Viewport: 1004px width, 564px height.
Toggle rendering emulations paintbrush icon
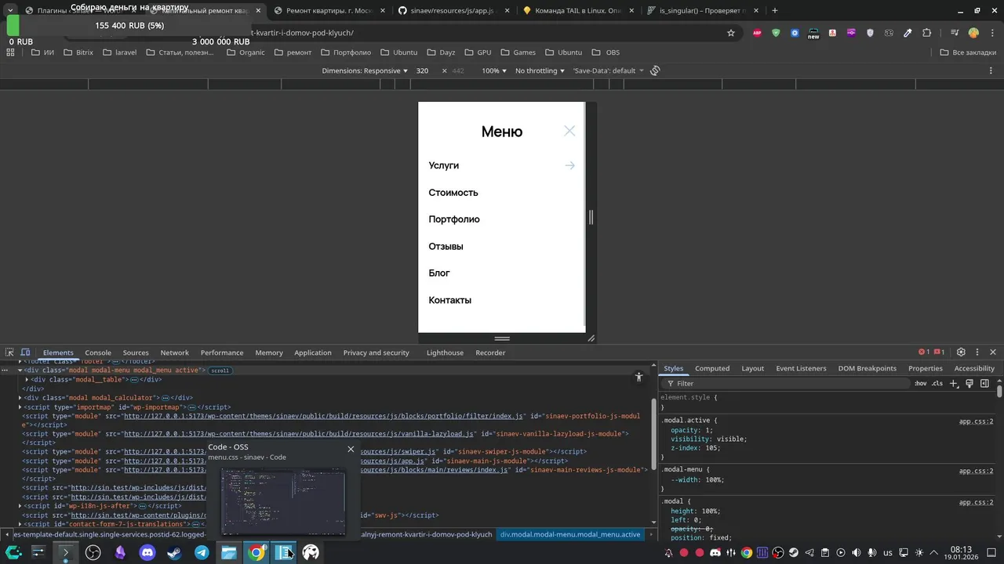click(969, 384)
